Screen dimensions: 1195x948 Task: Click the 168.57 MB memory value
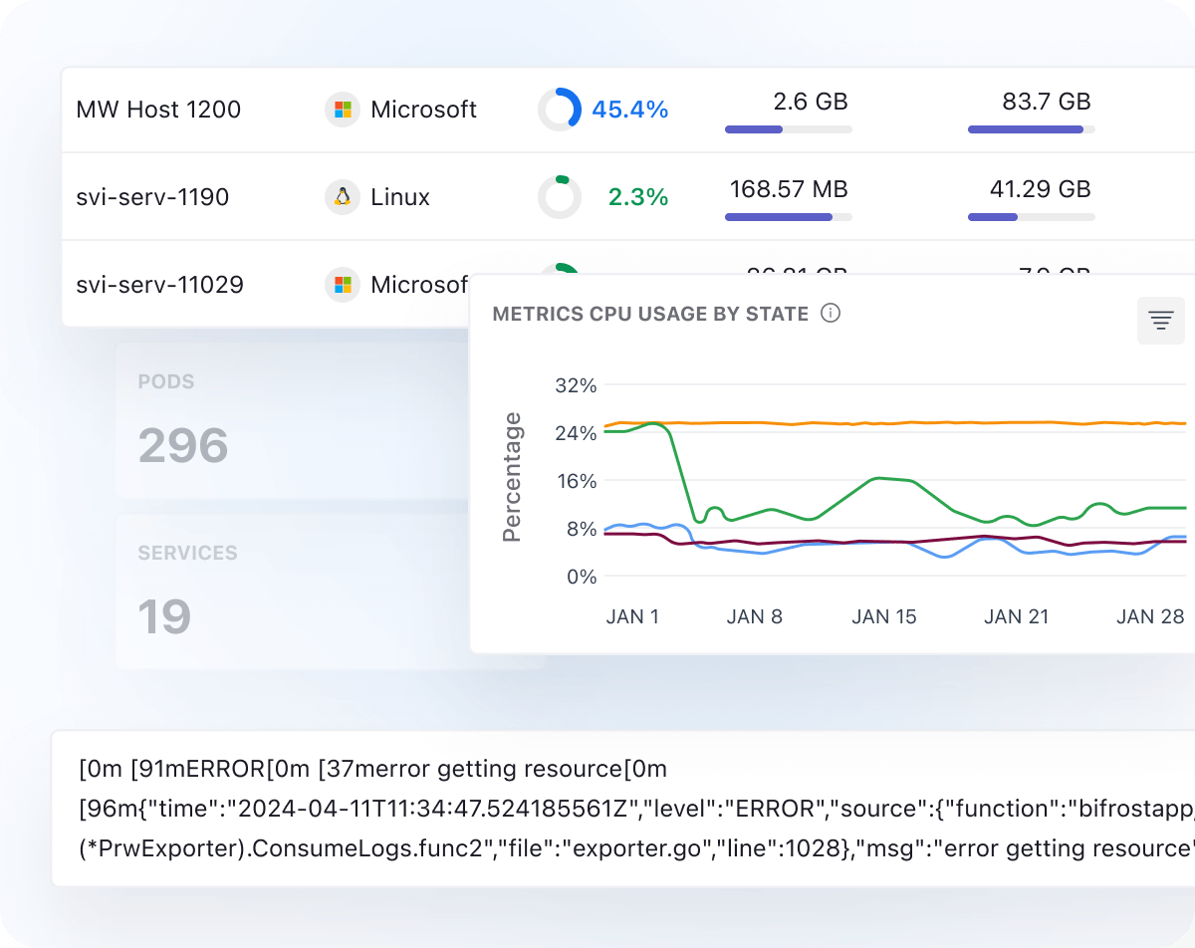pyautogui.click(x=789, y=189)
